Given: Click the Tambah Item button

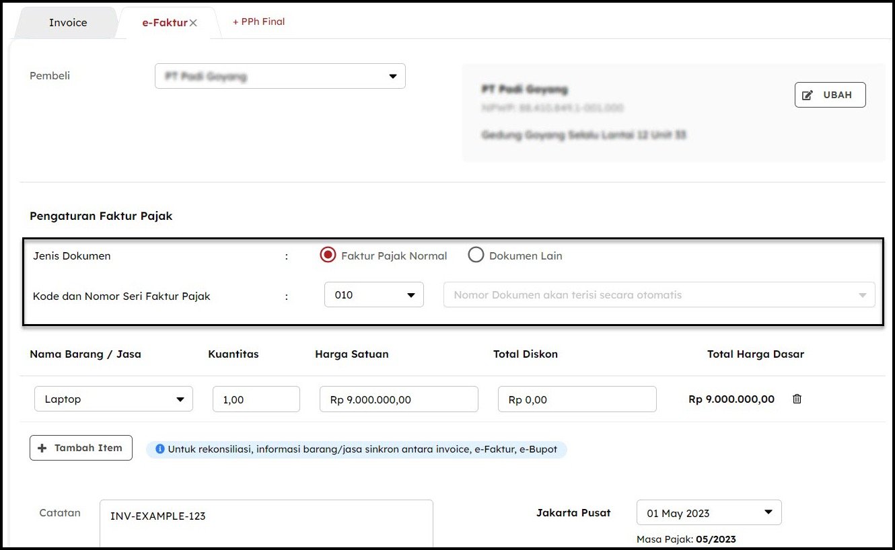Looking at the screenshot, I should coord(81,448).
